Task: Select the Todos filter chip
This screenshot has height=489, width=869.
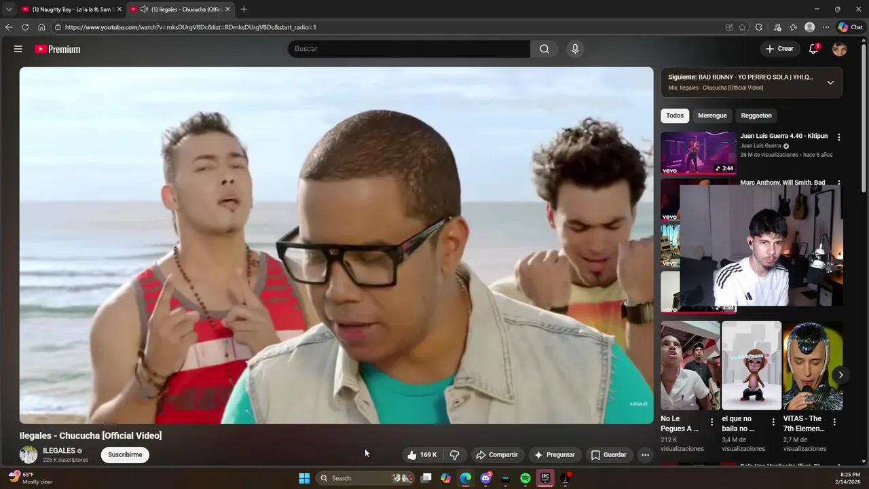Action: 675,115
